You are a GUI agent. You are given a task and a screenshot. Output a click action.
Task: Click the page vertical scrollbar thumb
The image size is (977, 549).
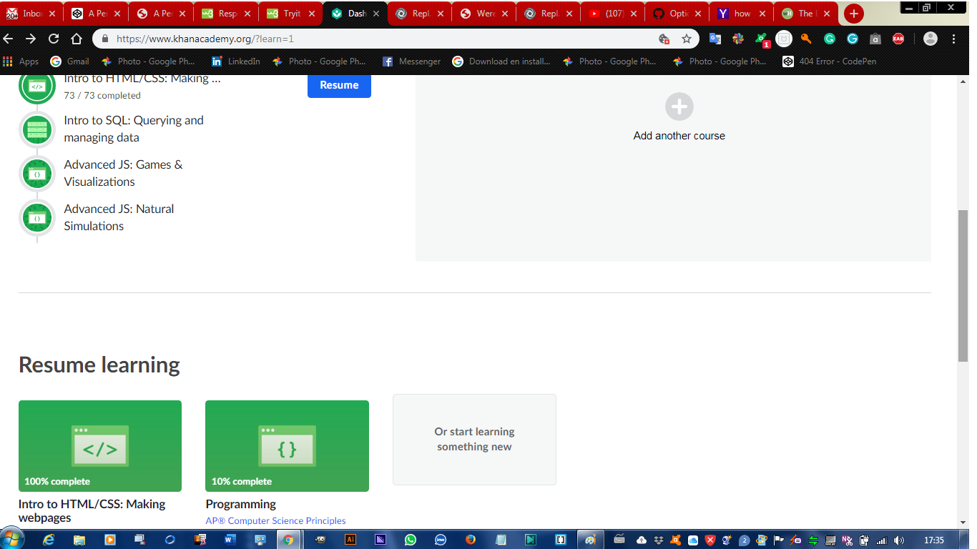963,286
